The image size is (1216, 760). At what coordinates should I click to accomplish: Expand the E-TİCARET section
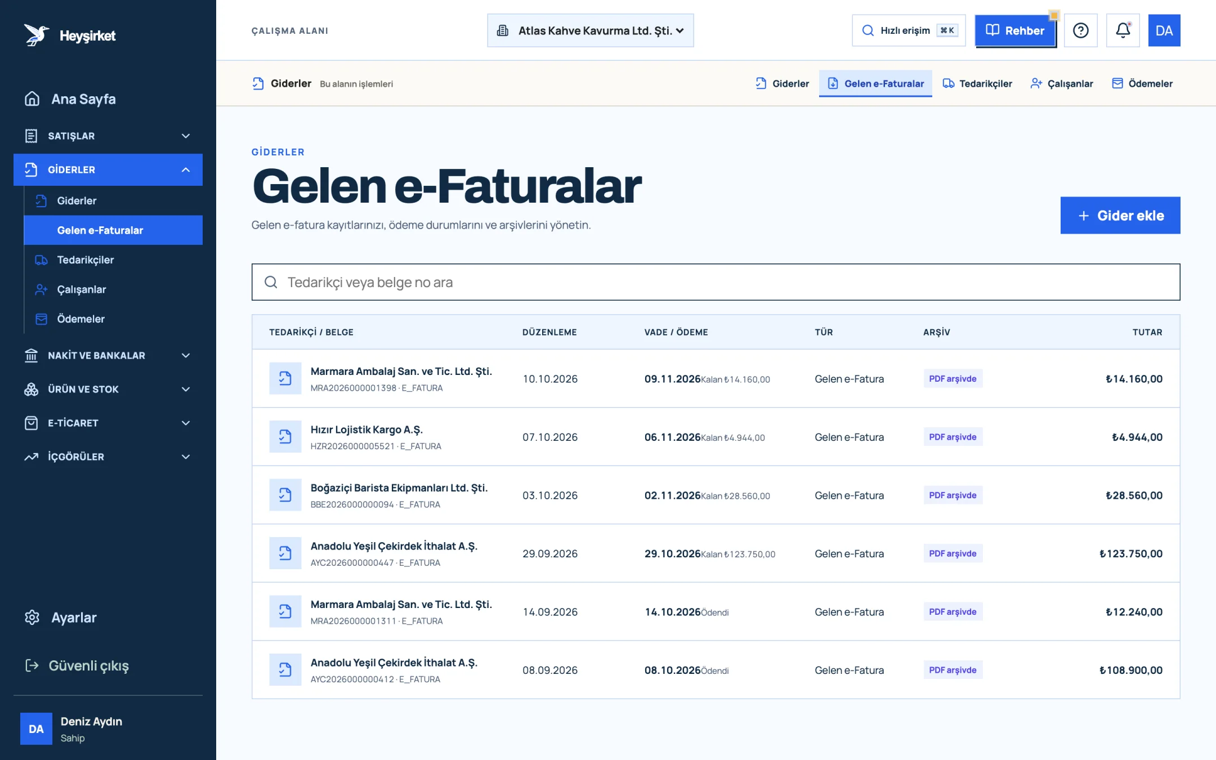point(108,423)
